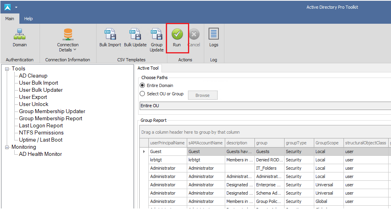The width and height of the screenshot is (391, 212).
Task: Click the 'IT_Folders' group cell
Action: pyautogui.click(x=270, y=168)
